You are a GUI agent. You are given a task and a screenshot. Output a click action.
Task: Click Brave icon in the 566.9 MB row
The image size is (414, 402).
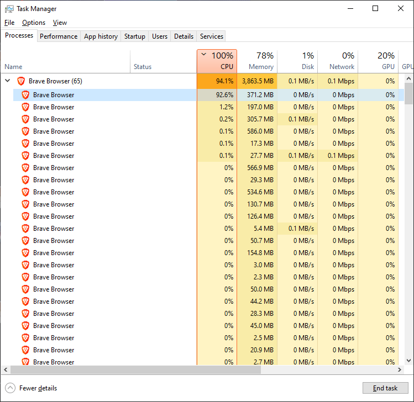tap(25, 168)
